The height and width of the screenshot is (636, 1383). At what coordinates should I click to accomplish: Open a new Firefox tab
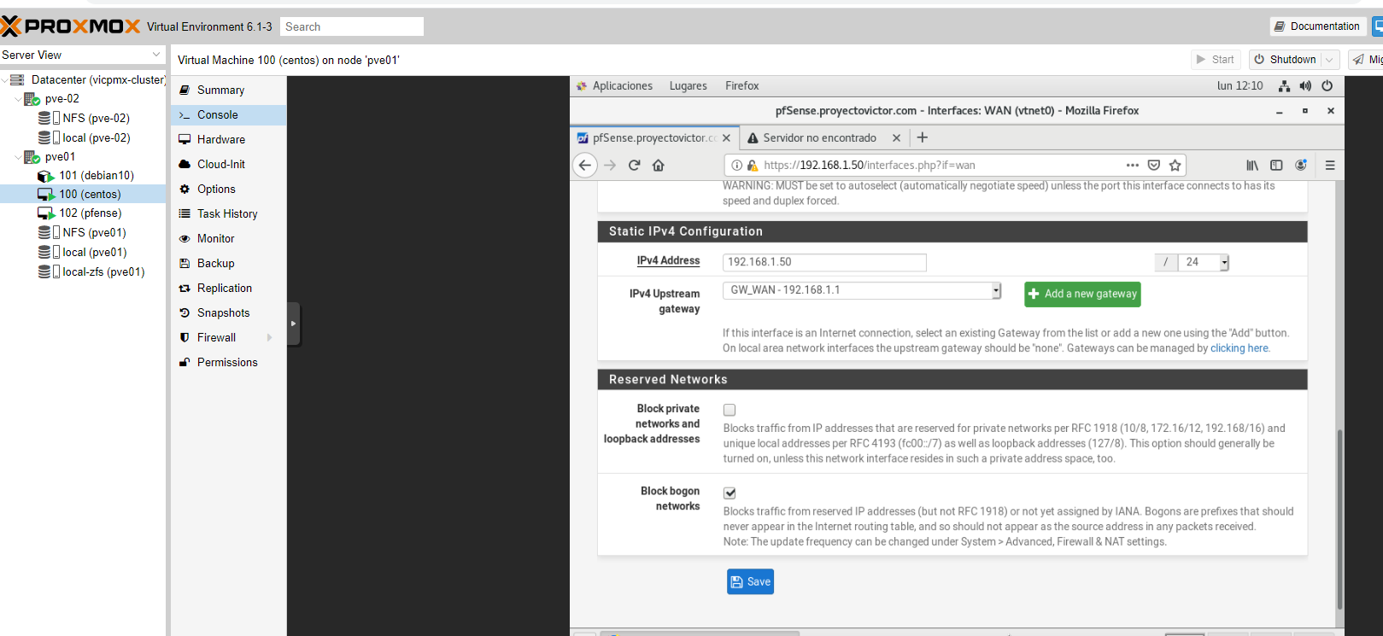click(x=923, y=137)
